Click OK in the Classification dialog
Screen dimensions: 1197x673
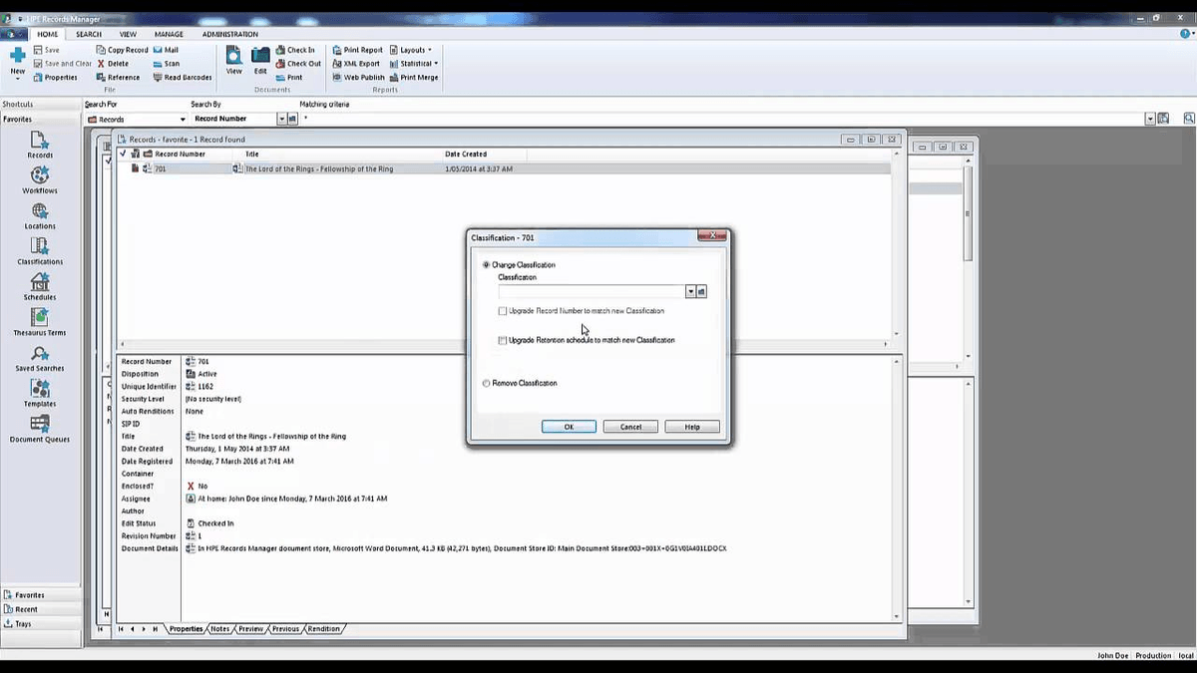click(x=569, y=427)
